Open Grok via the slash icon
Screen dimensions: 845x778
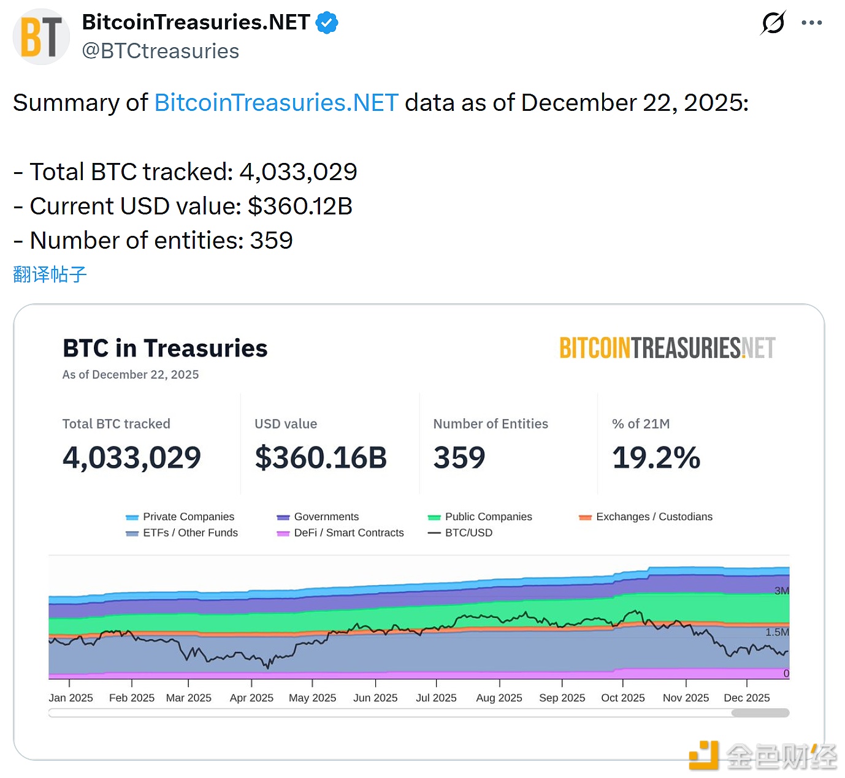pos(772,22)
